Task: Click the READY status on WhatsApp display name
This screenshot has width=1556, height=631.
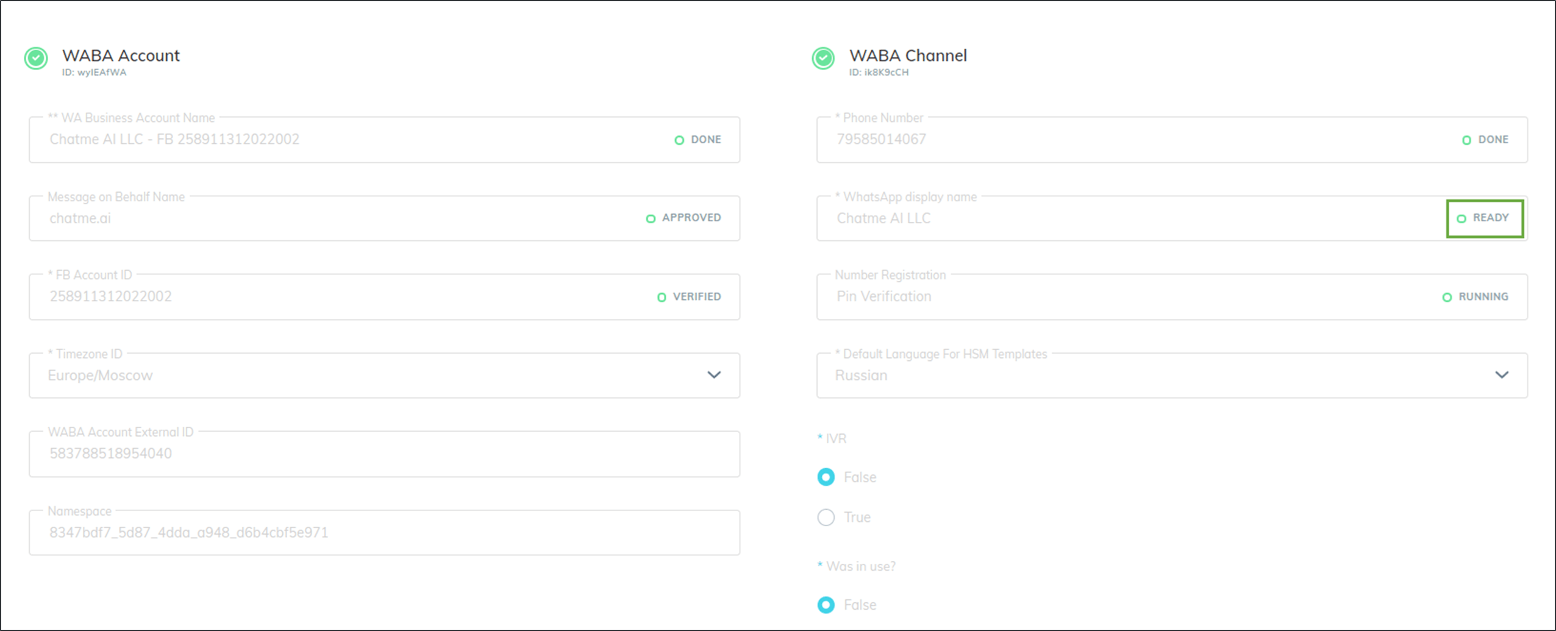Action: pyautogui.click(x=1485, y=218)
